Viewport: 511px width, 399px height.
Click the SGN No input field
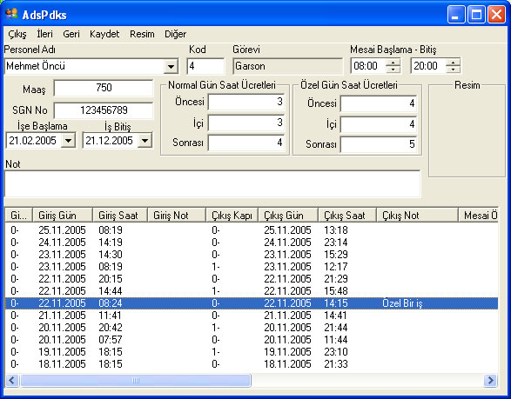click(104, 110)
